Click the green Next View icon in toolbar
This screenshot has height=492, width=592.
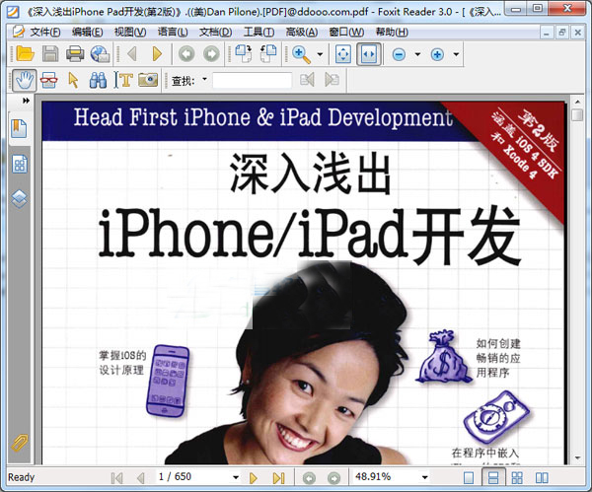tap(211, 54)
